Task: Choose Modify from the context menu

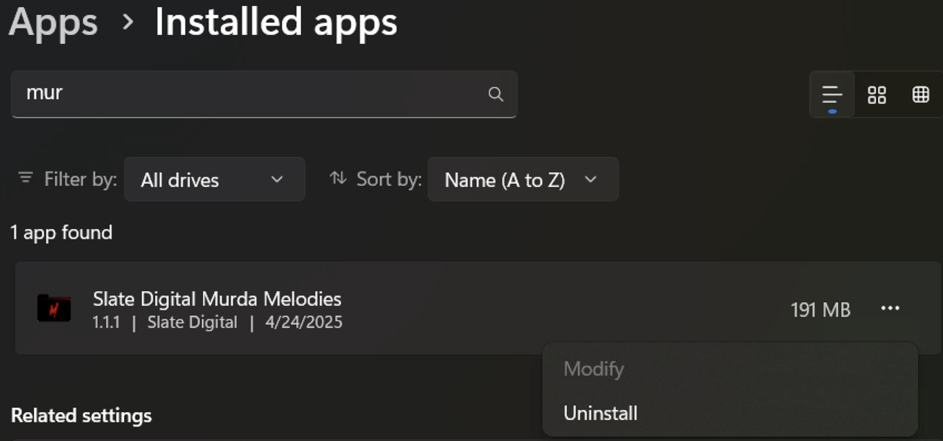Action: tap(593, 369)
